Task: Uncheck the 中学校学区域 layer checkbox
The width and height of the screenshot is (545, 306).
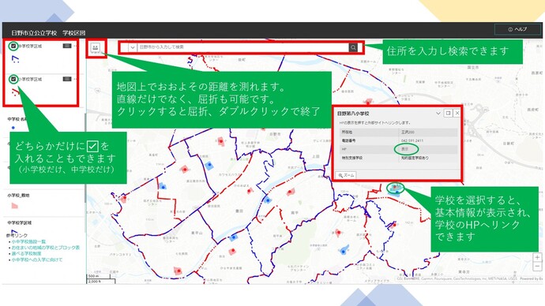Action: [13, 46]
